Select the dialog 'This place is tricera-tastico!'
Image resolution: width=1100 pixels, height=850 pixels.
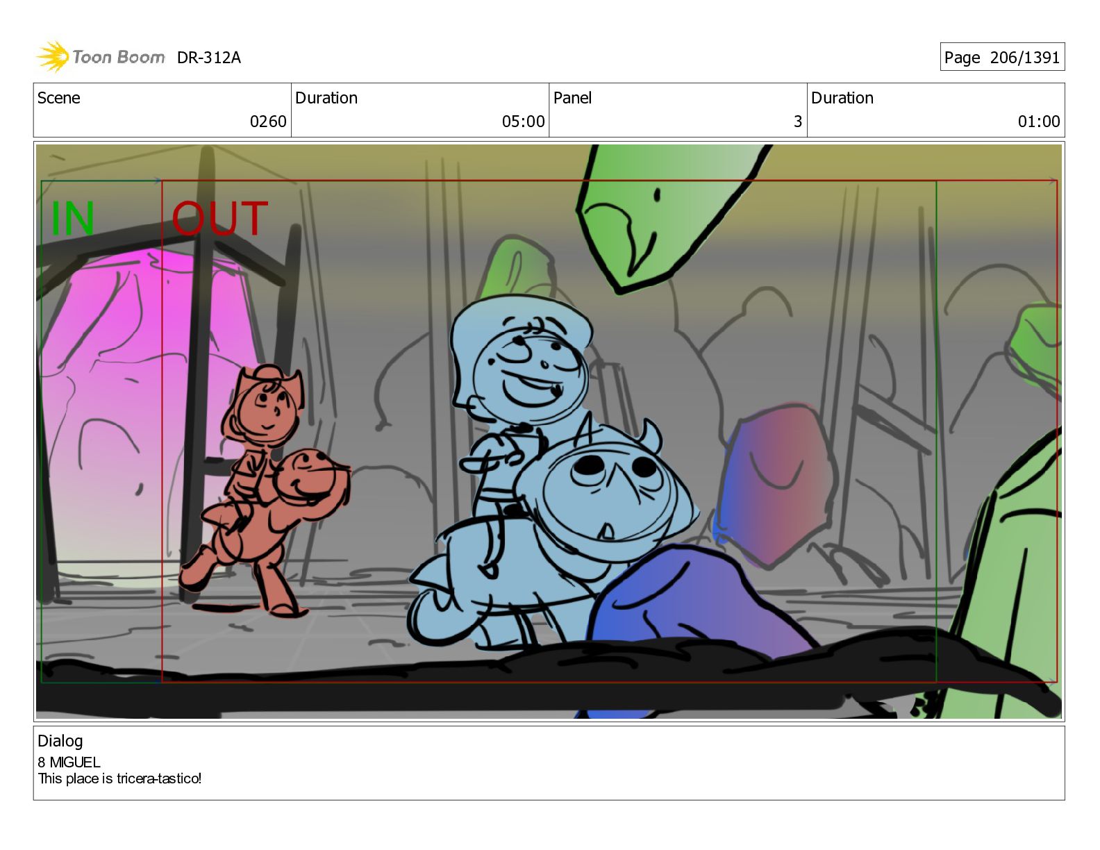click(119, 778)
